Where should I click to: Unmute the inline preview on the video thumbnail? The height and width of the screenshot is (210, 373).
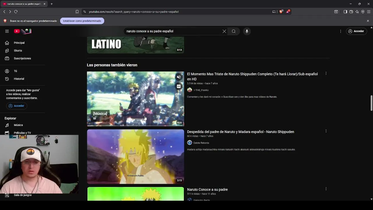(179, 77)
